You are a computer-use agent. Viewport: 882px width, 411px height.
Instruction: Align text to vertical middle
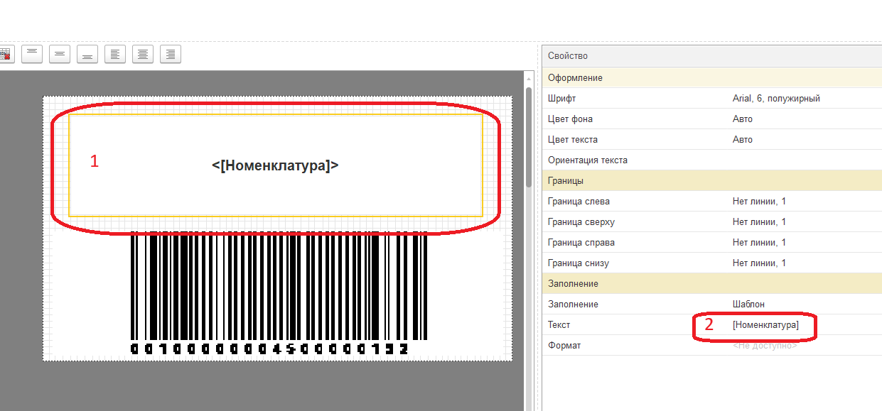pyautogui.click(x=60, y=54)
